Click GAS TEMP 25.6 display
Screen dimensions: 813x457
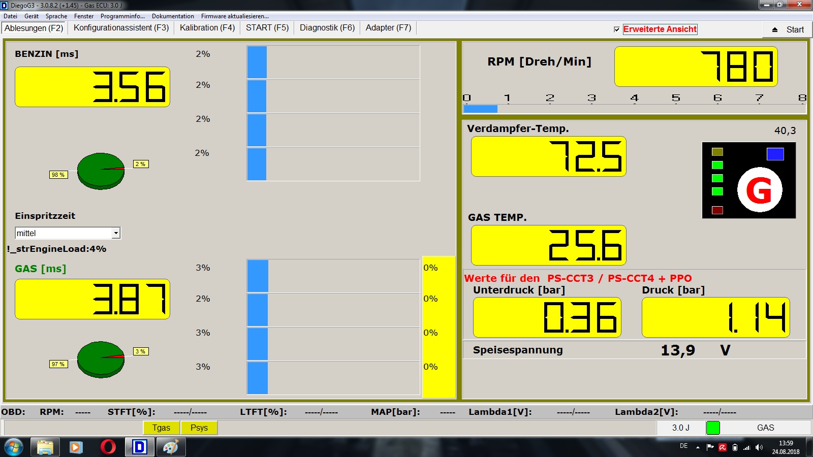coord(549,245)
